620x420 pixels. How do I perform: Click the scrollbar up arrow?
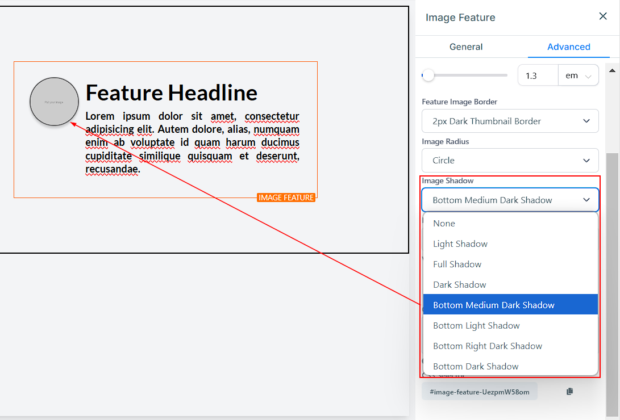click(x=612, y=70)
